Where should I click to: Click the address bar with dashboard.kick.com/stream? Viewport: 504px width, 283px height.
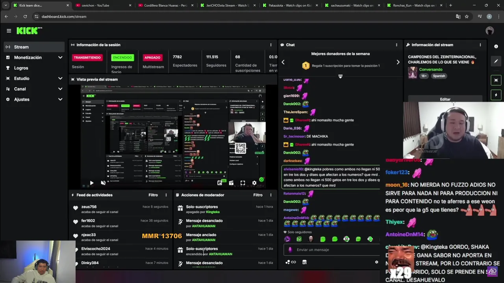244,17
